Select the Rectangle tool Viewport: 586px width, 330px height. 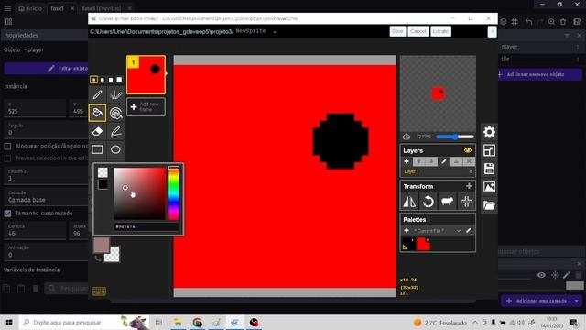98,149
